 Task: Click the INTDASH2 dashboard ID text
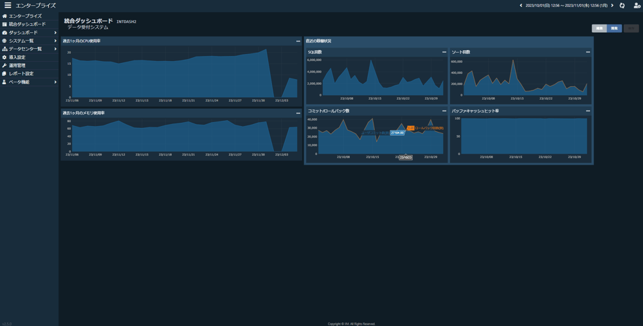[126, 22]
